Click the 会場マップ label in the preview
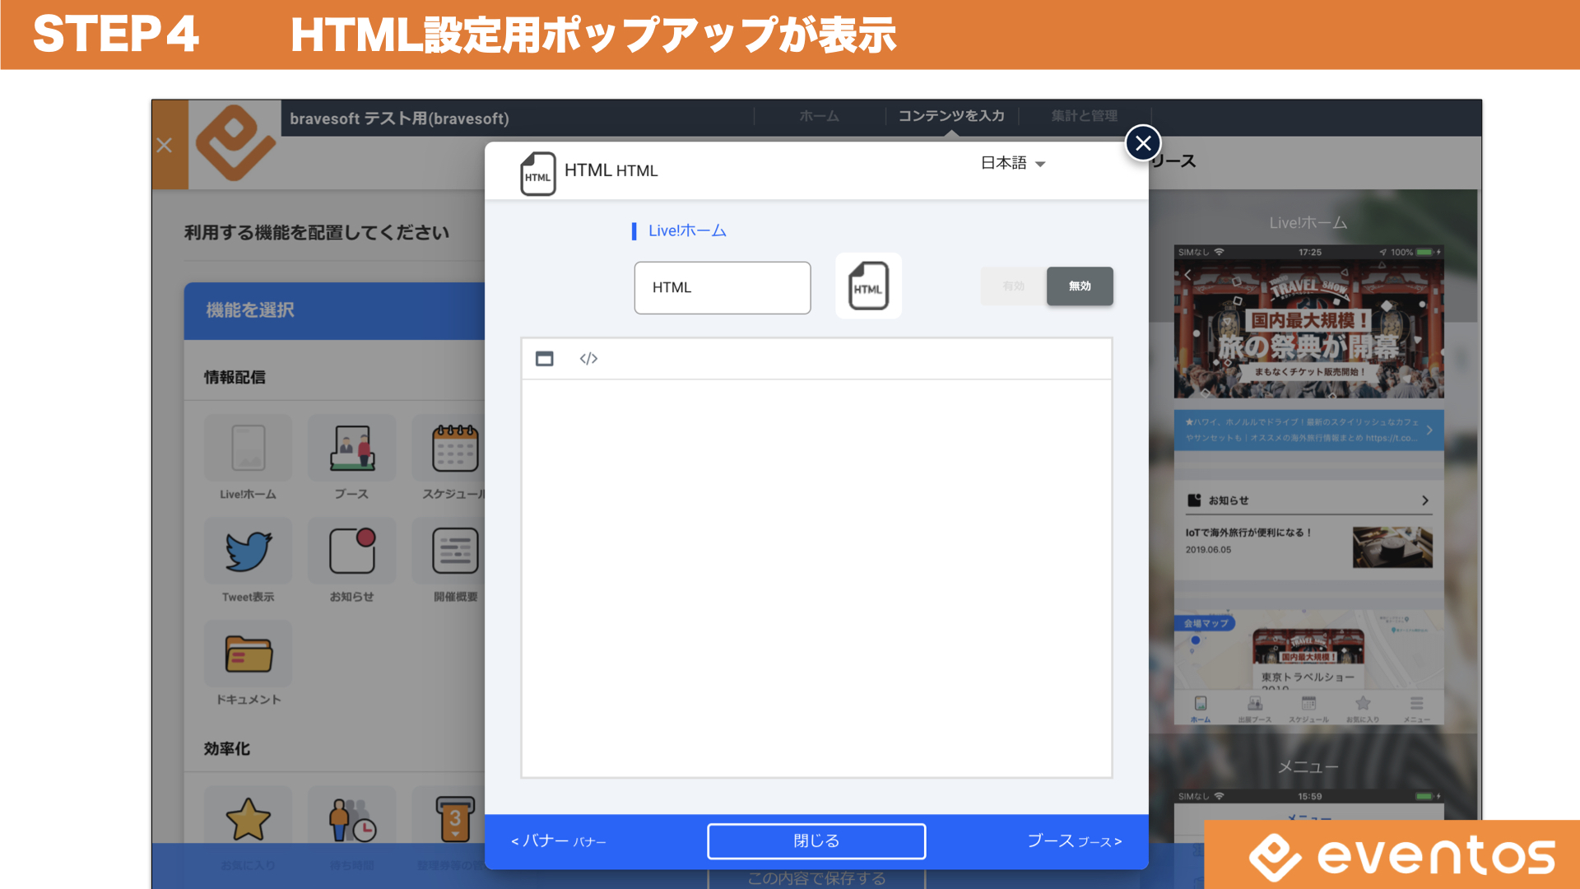This screenshot has width=1580, height=889. (1206, 623)
